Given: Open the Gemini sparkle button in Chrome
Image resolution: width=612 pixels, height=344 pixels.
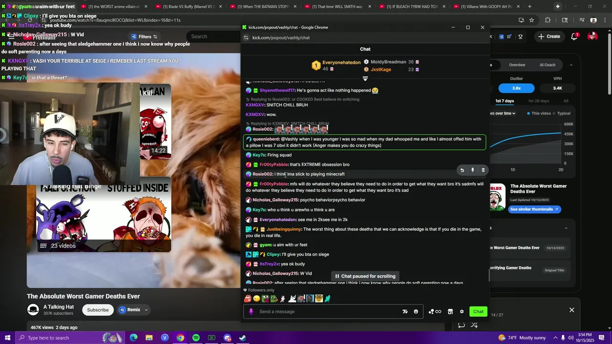Looking at the screenshot, I should click(x=557, y=7).
